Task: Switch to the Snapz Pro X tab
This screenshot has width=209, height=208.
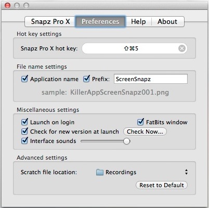Action: pos(50,22)
